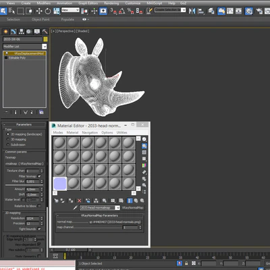Click Sample Type sphere icon in Material Editor
Screen dimensions: 270x270
144,139
